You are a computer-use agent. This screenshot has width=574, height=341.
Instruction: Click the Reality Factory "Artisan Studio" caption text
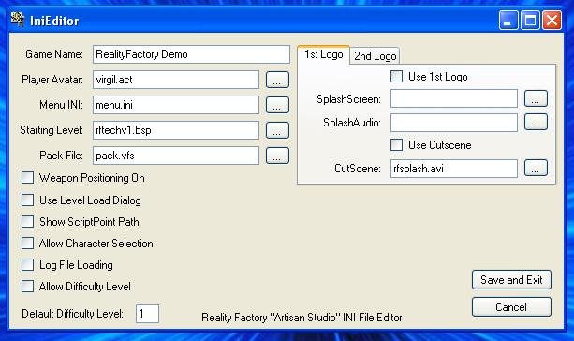[x=302, y=318]
